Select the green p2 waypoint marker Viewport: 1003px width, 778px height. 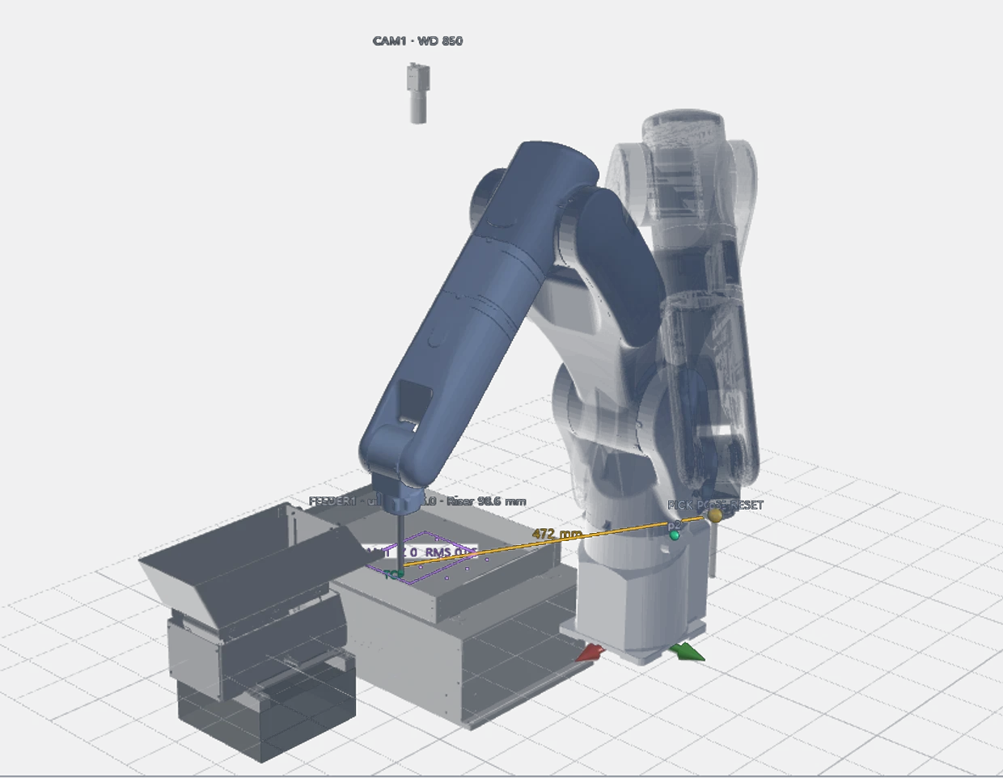click(x=675, y=535)
